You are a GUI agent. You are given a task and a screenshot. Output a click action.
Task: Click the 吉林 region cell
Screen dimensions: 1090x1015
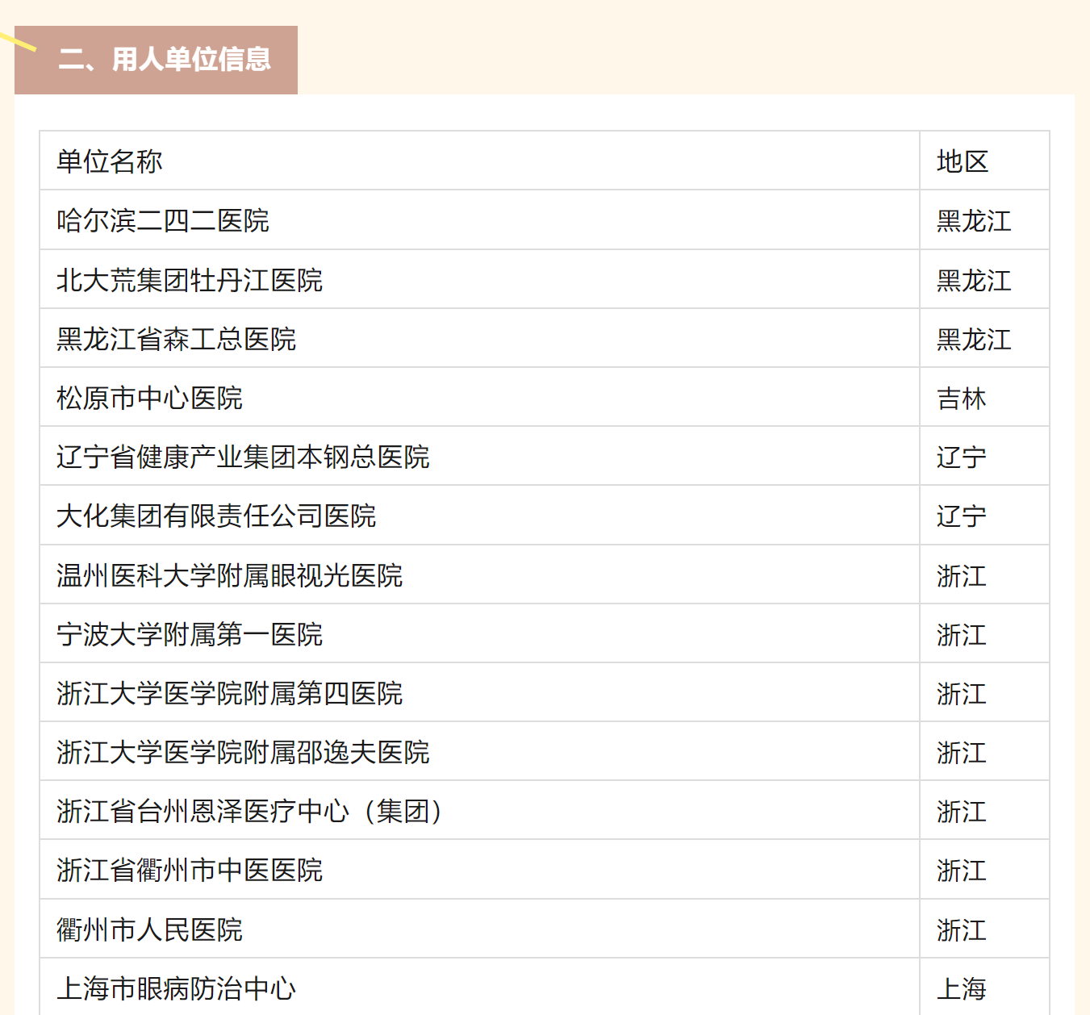[x=962, y=398]
